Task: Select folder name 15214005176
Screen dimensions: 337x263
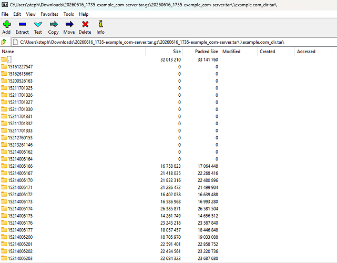Action: click(x=20, y=223)
